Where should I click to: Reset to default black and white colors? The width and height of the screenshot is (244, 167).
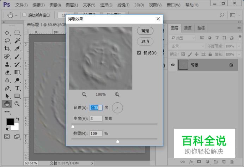(7, 129)
